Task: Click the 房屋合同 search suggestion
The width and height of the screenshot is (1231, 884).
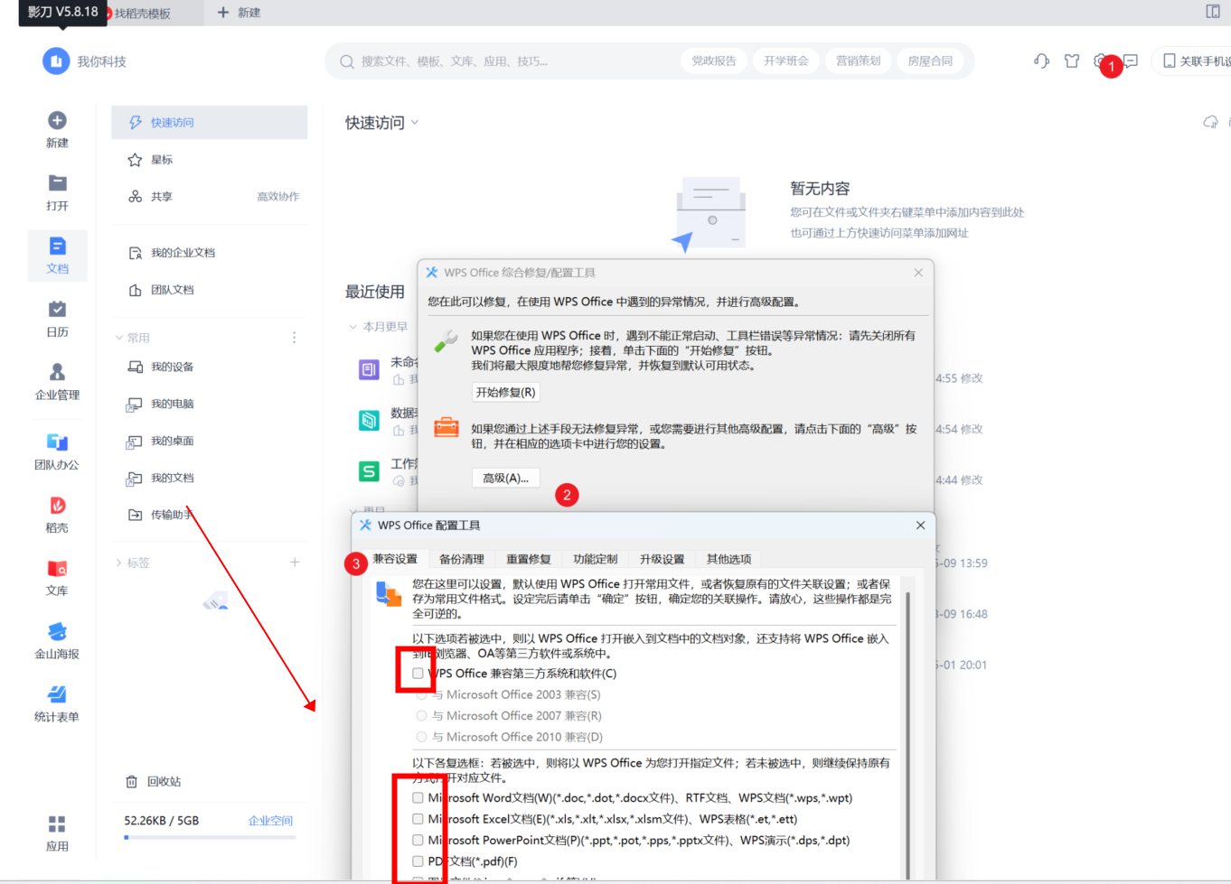Action: point(930,61)
